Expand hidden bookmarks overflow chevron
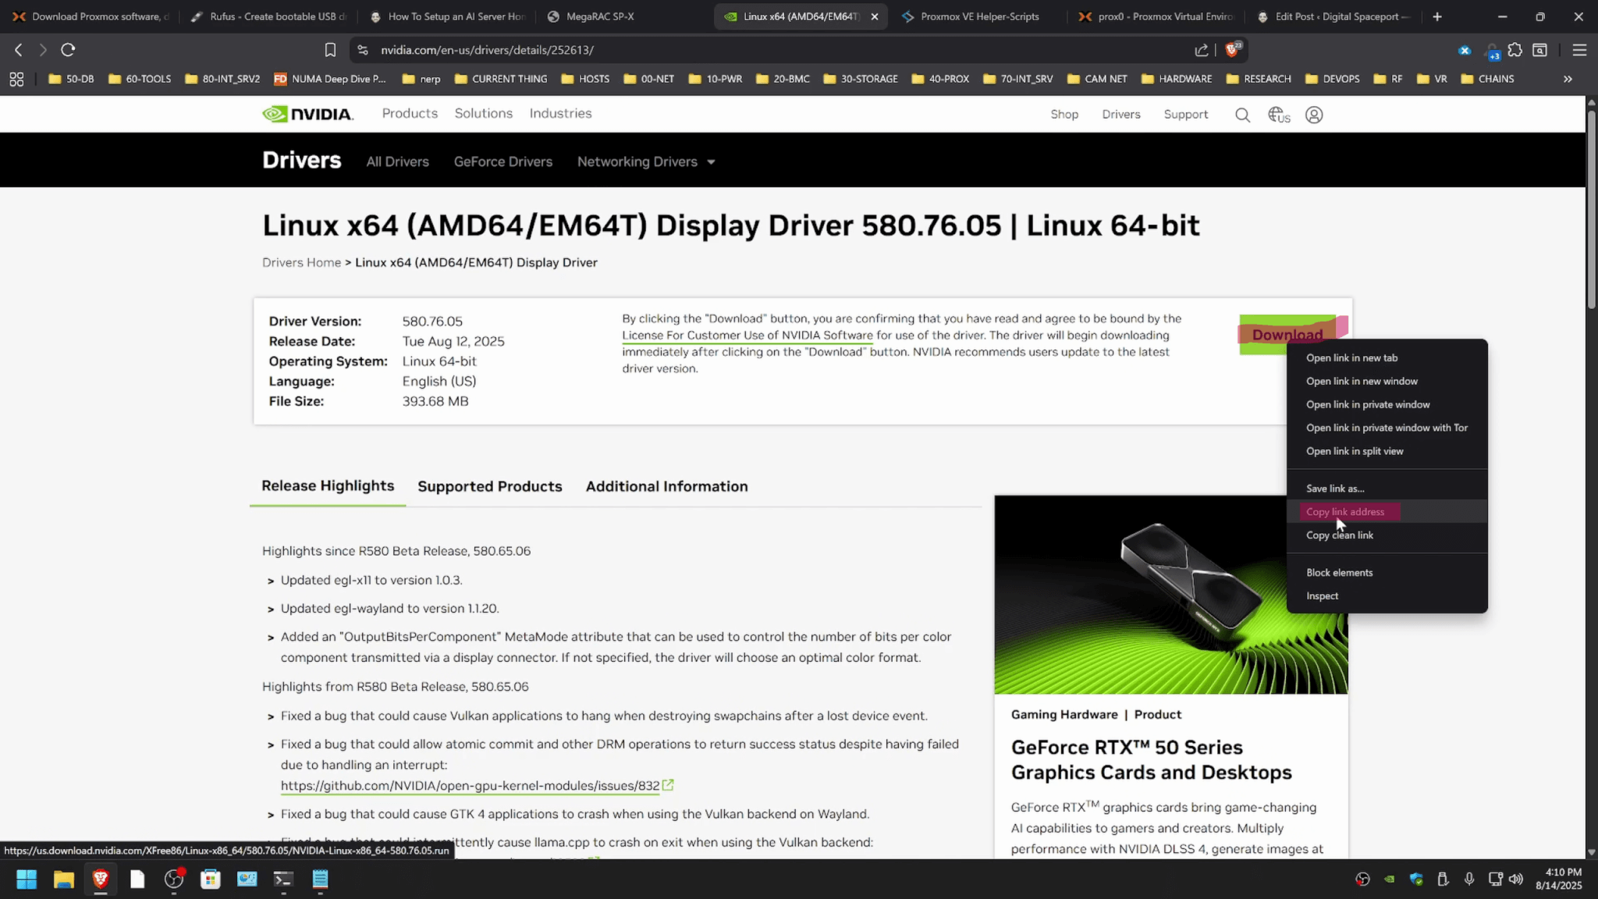The height and width of the screenshot is (899, 1598). pyautogui.click(x=1568, y=79)
